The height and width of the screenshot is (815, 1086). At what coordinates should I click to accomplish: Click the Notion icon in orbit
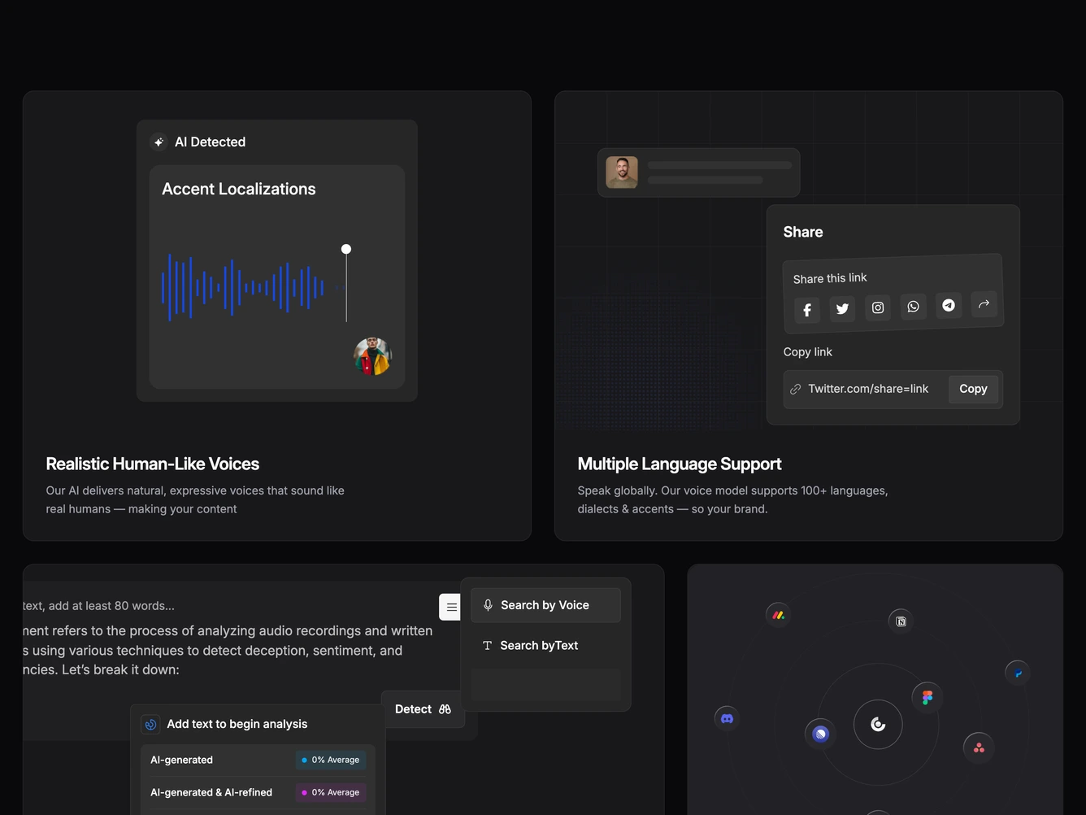(901, 621)
